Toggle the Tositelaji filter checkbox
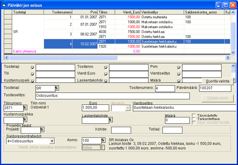Screen dimensions: 238x165 33,68
